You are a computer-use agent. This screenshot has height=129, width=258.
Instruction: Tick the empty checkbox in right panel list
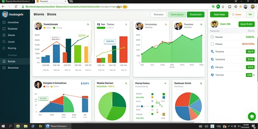(x=212, y=44)
